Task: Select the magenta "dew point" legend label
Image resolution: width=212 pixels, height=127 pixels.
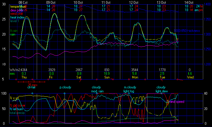Action: [x=17, y=10]
